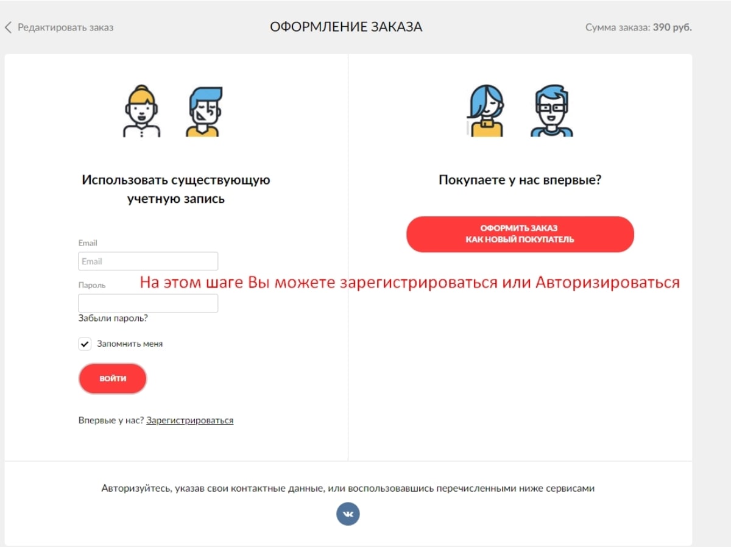Go back via "Редактировать заказ" link
The width and height of the screenshot is (731, 547).
pos(65,27)
